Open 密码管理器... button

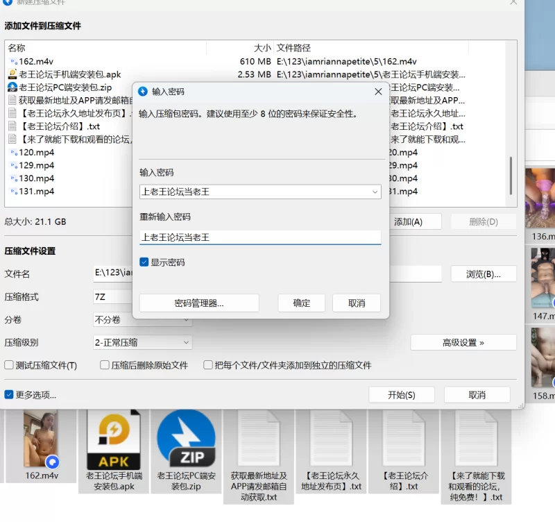[199, 303]
